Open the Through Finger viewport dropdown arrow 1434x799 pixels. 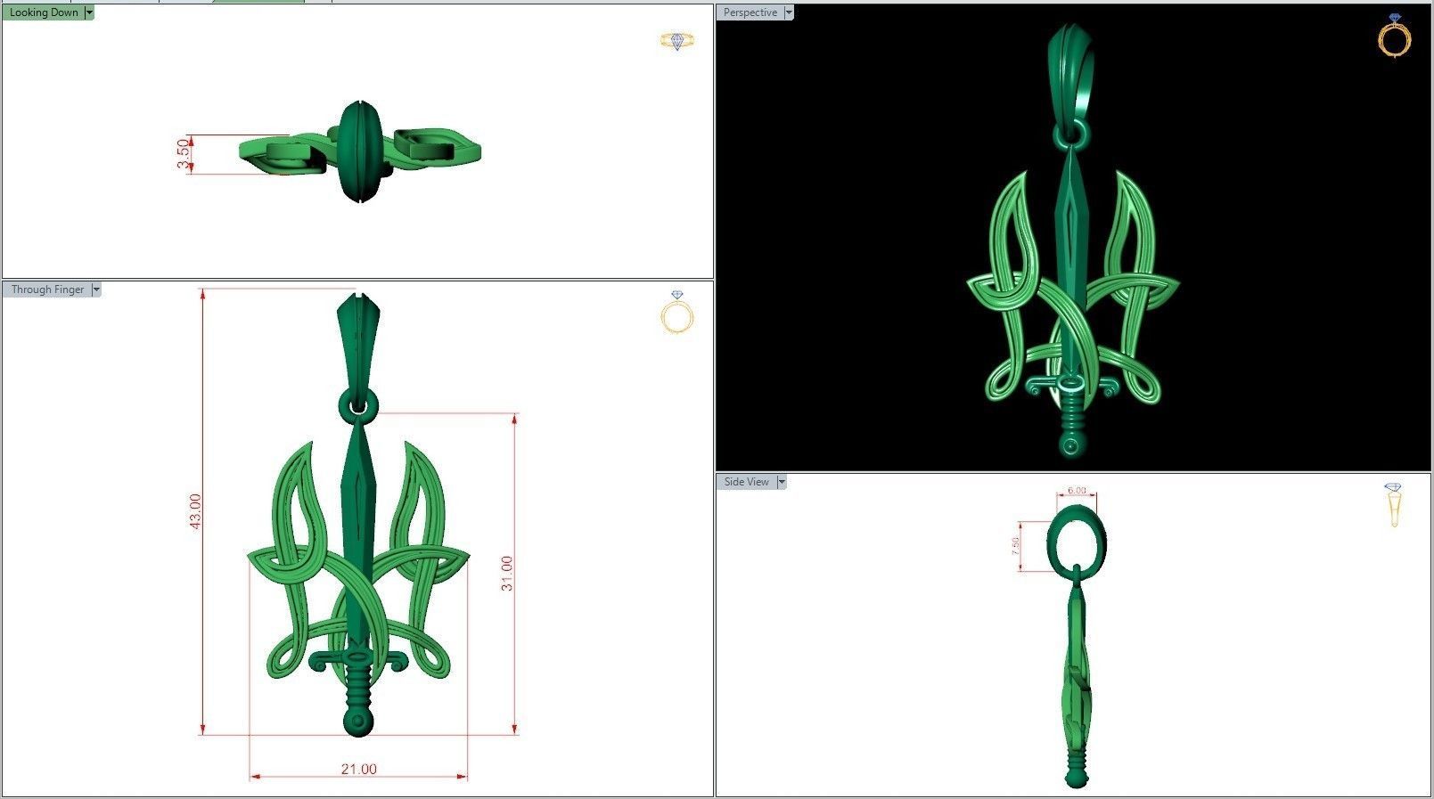[x=96, y=289]
